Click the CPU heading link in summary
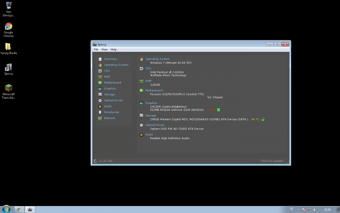 [x=148, y=68]
